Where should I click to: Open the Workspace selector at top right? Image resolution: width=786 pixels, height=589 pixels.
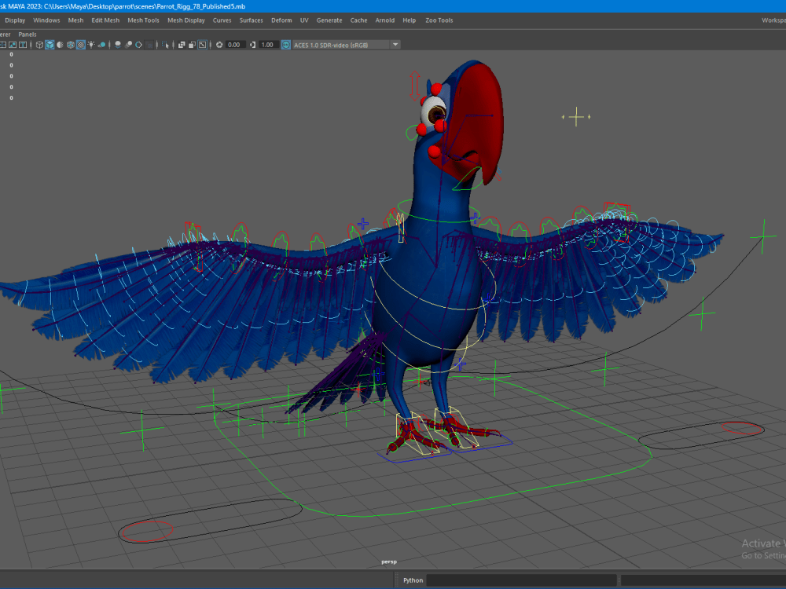point(773,20)
